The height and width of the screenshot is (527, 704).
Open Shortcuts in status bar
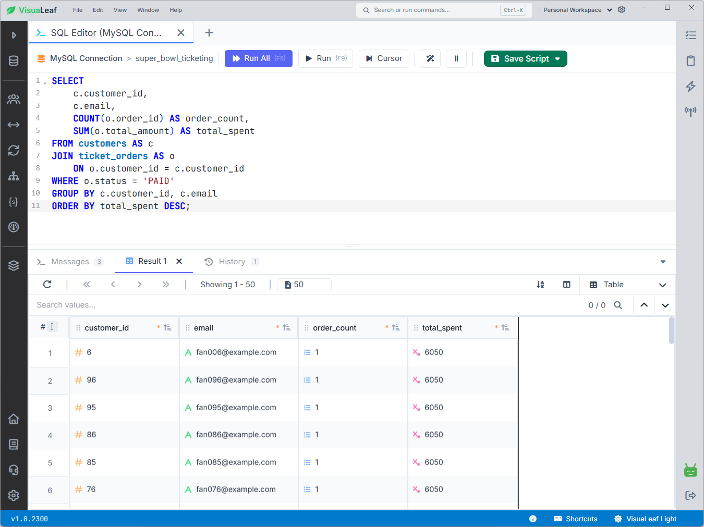click(x=576, y=519)
